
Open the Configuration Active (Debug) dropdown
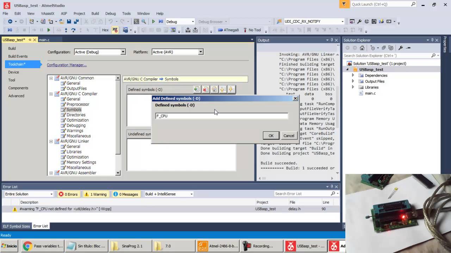pos(123,52)
